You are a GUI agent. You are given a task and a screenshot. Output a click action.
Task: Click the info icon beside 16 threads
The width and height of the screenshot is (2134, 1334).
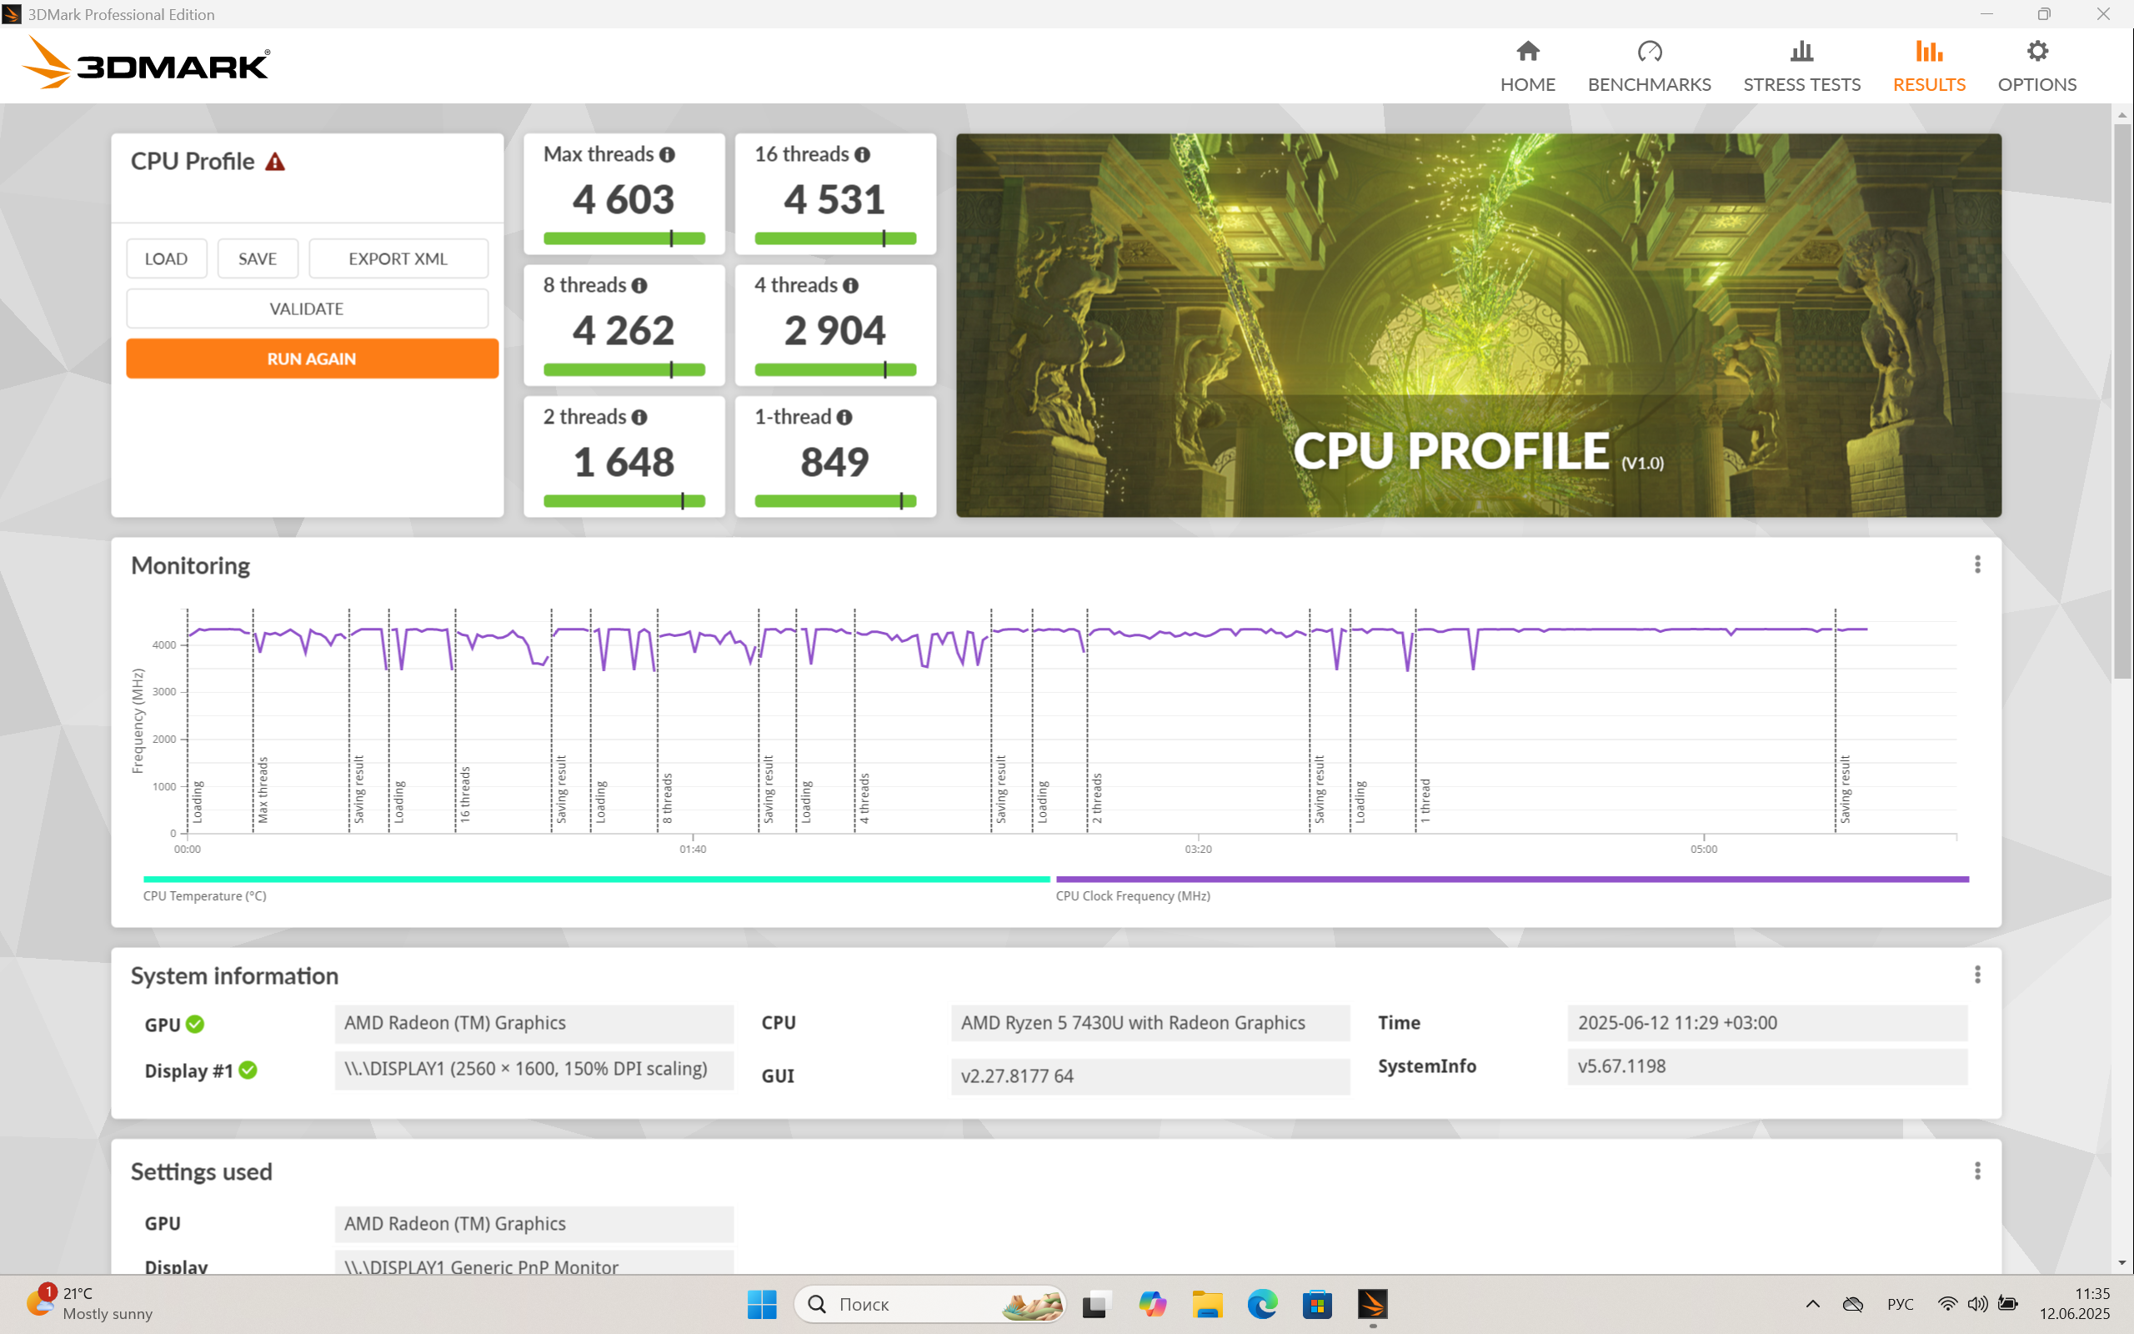pos(863,155)
